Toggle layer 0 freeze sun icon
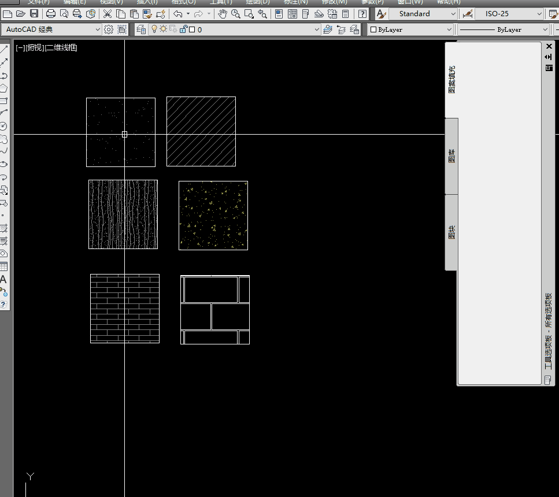 pyautogui.click(x=163, y=29)
